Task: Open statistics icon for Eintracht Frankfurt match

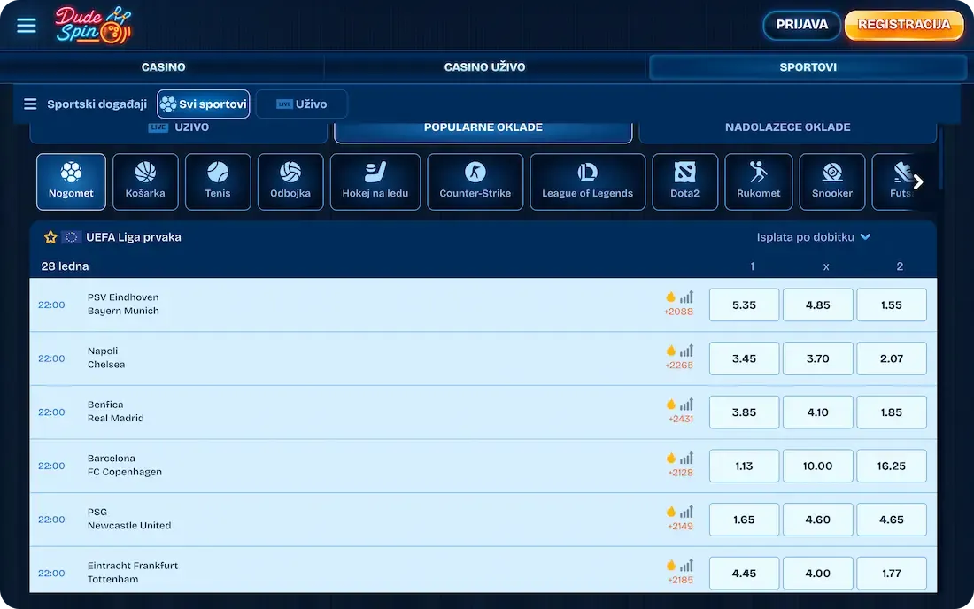Action: pos(686,565)
